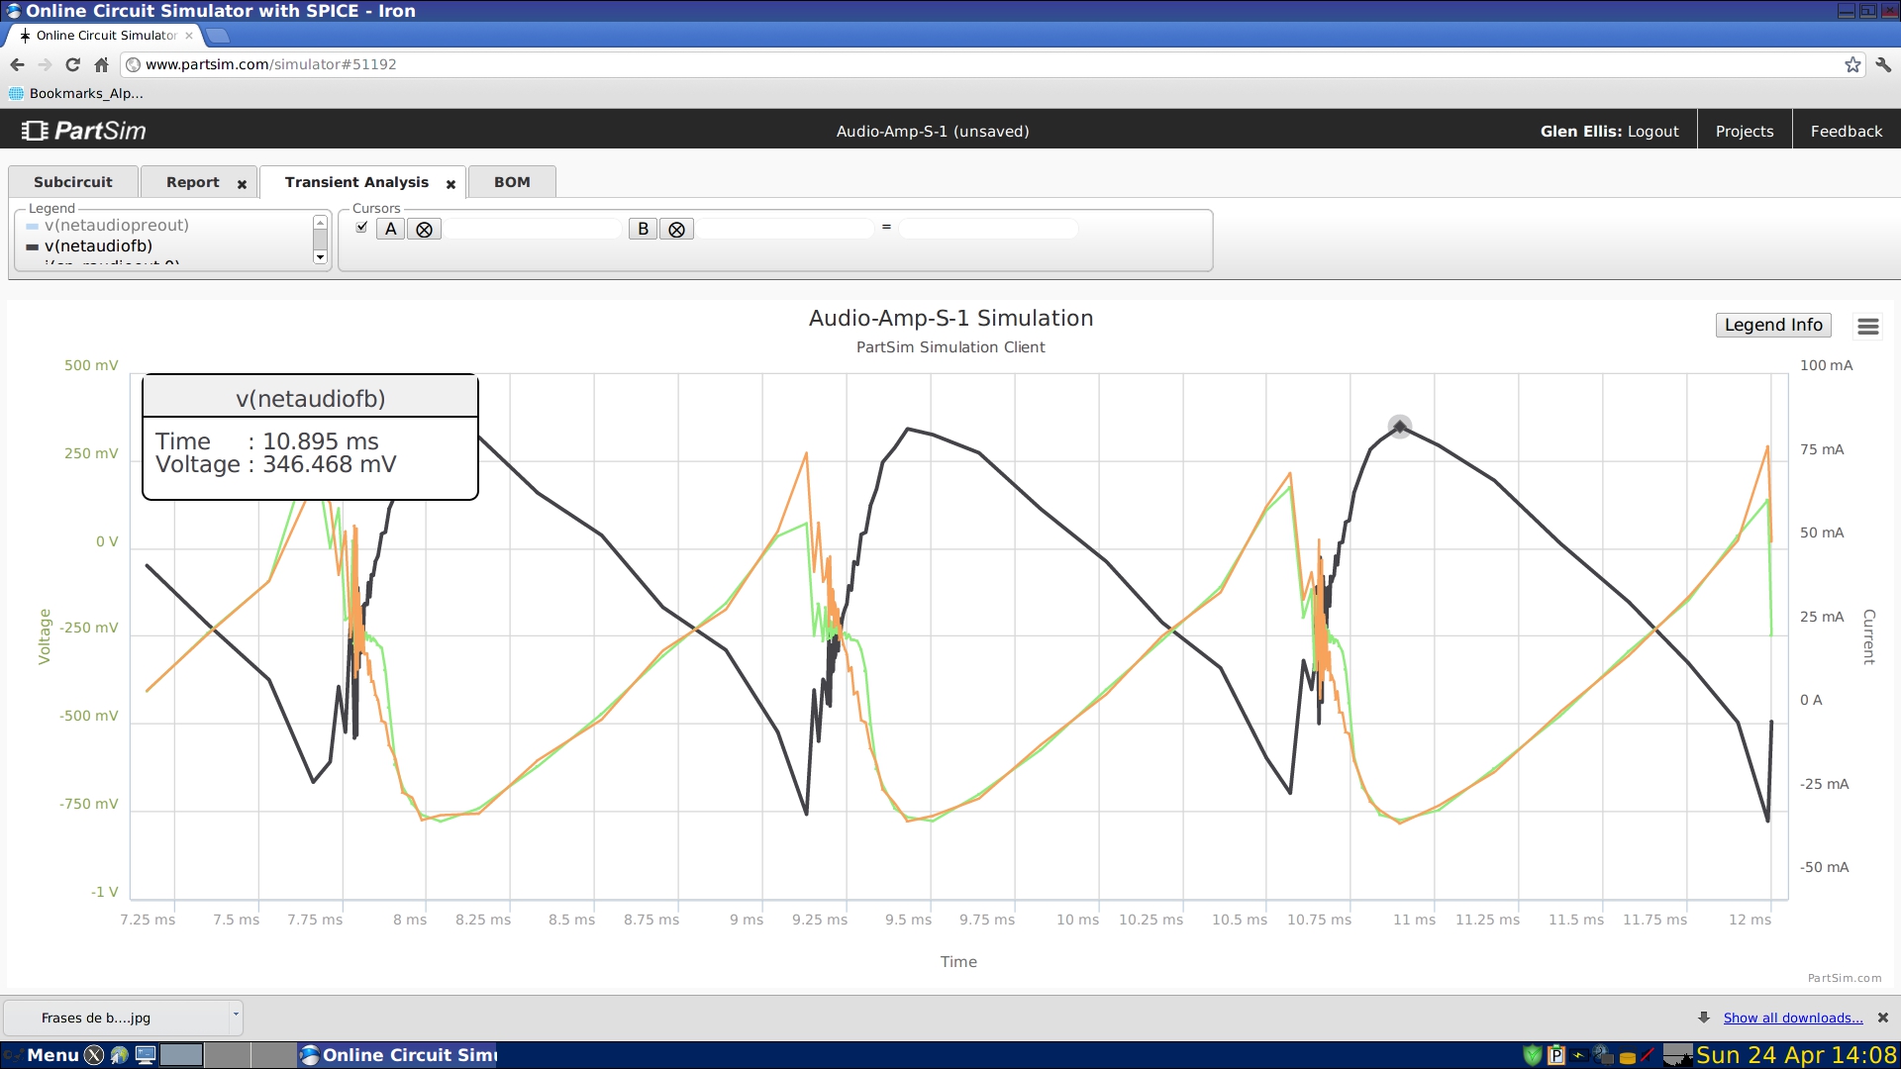
Task: Open the chart hamburger export menu
Action: (x=1868, y=326)
